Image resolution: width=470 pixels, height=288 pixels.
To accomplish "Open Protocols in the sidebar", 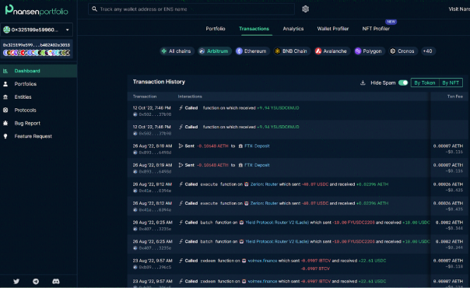I will pyautogui.click(x=38, y=110).
